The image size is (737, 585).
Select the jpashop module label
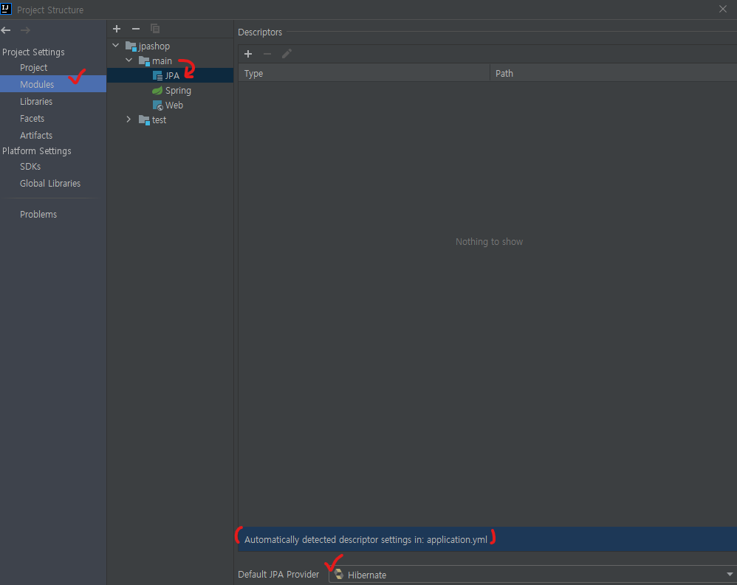point(154,46)
